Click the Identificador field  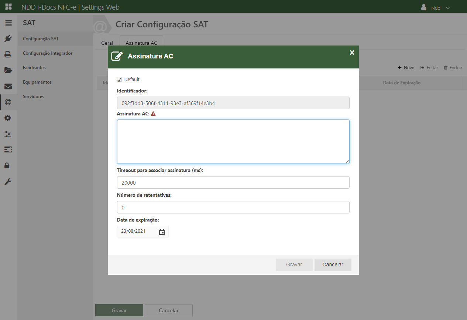pyautogui.click(x=233, y=103)
